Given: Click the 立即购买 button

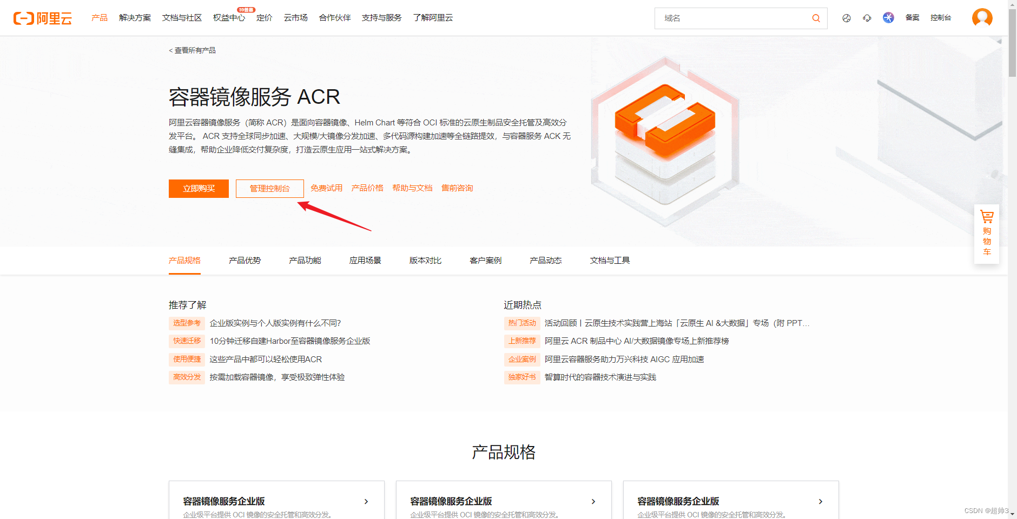Looking at the screenshot, I should click(x=199, y=189).
